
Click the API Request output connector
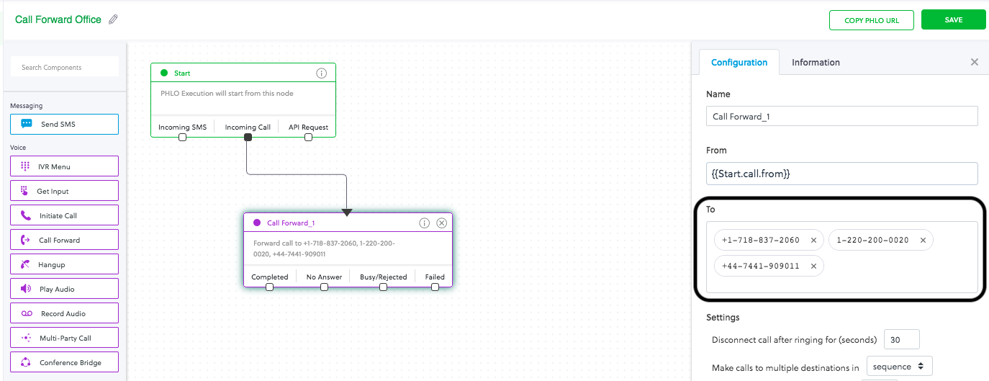point(308,137)
